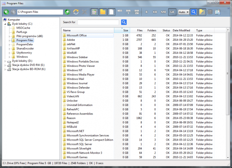This screenshot has width=232, height=168.
Task: Select MSOCache folder in tree
Action: [x=23, y=28]
